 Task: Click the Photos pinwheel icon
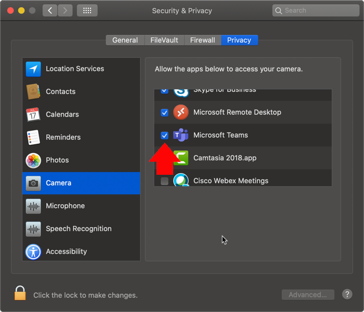[33, 160]
